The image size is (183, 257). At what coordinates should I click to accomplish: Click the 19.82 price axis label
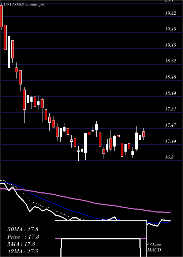tap(171, 13)
